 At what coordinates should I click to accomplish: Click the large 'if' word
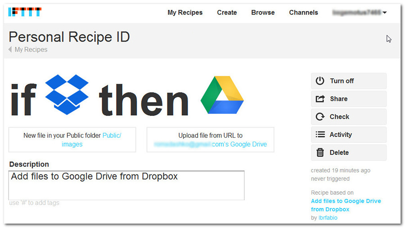point(23,99)
